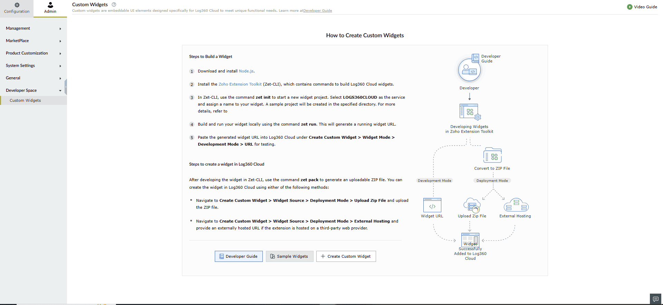Click the Admin user icon

pyautogui.click(x=50, y=5)
